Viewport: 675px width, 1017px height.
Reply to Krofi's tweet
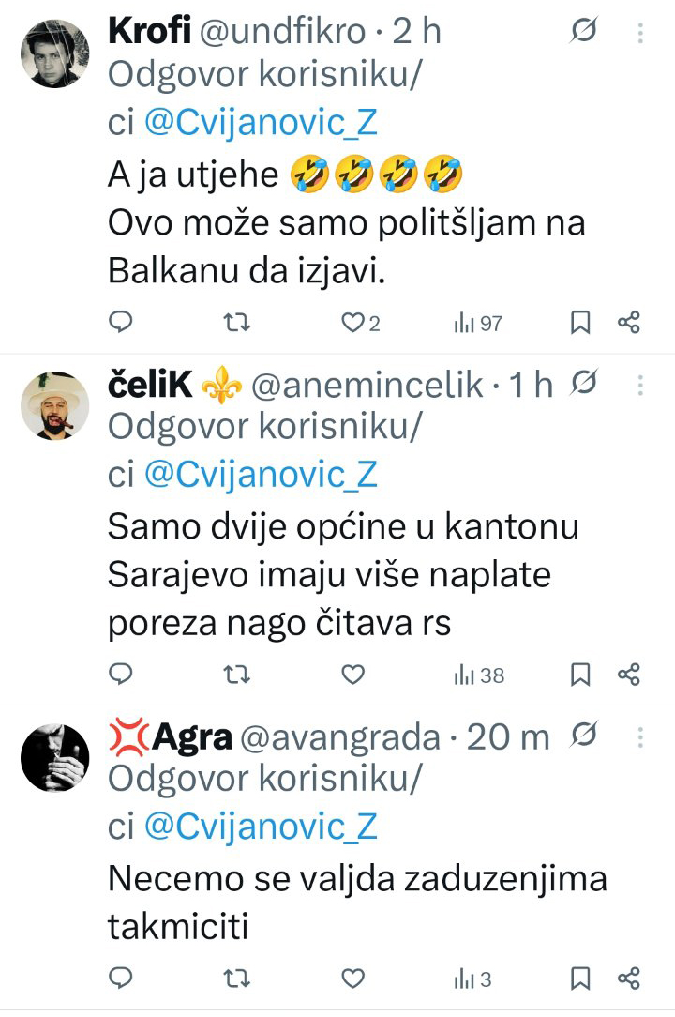tap(121, 323)
